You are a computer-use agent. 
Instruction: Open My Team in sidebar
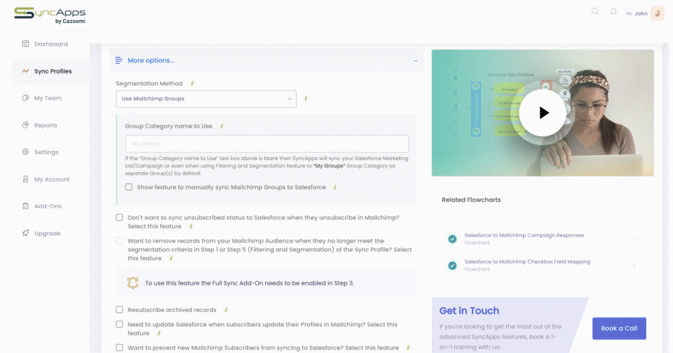[48, 97]
